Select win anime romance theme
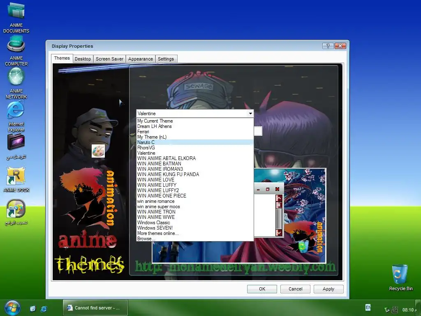This screenshot has width=421, height=316. pyautogui.click(x=195, y=201)
